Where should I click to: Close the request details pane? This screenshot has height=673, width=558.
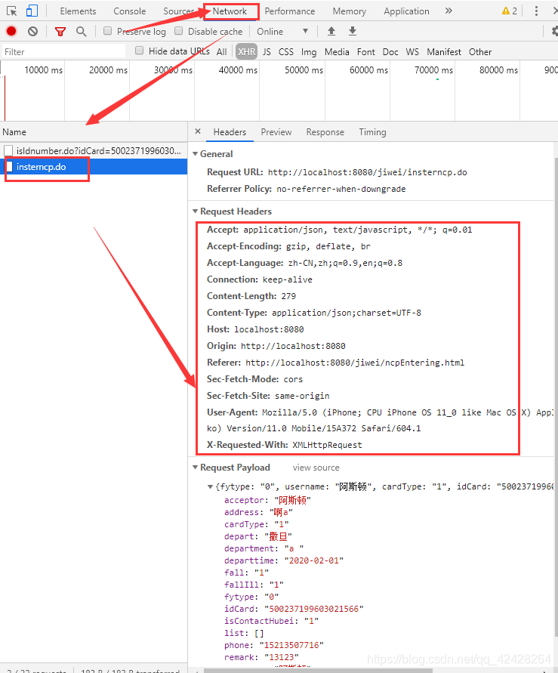(198, 131)
